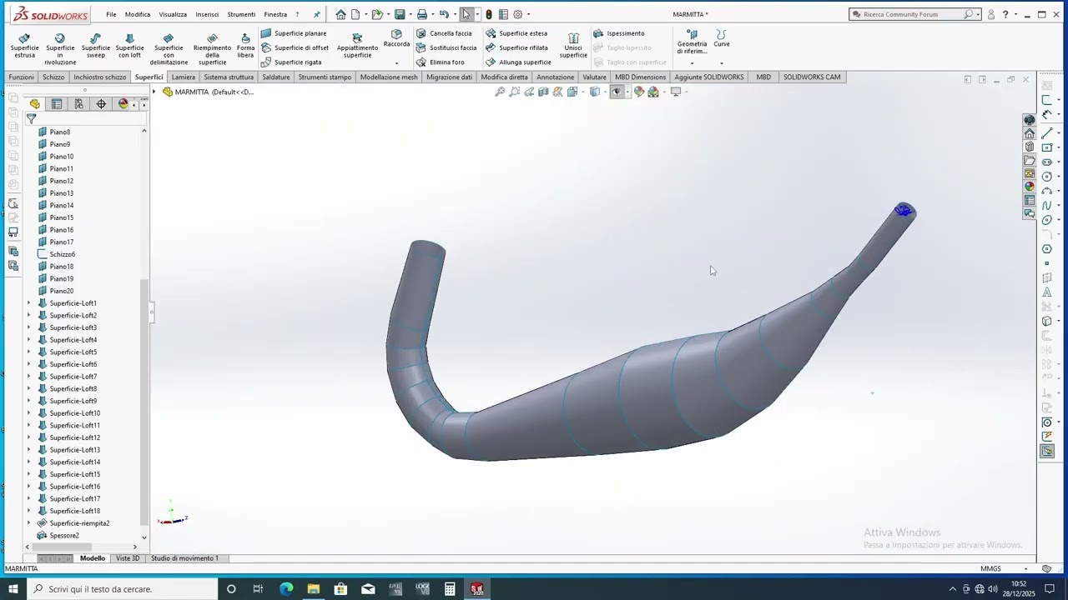Viewport: 1068px width, 600px height.
Task: Toggle the selection cursor tool
Action: tap(466, 14)
